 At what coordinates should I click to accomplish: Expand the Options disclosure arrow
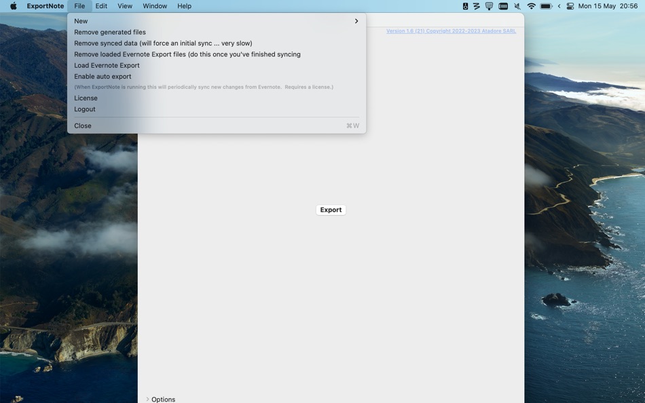148,400
